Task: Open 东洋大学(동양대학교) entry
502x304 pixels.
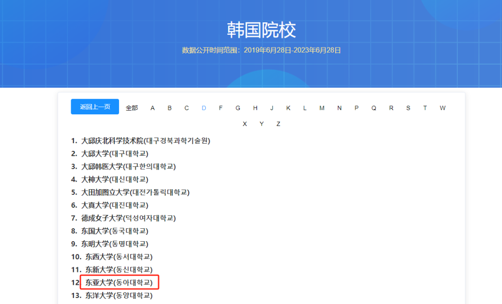Action: 119,295
